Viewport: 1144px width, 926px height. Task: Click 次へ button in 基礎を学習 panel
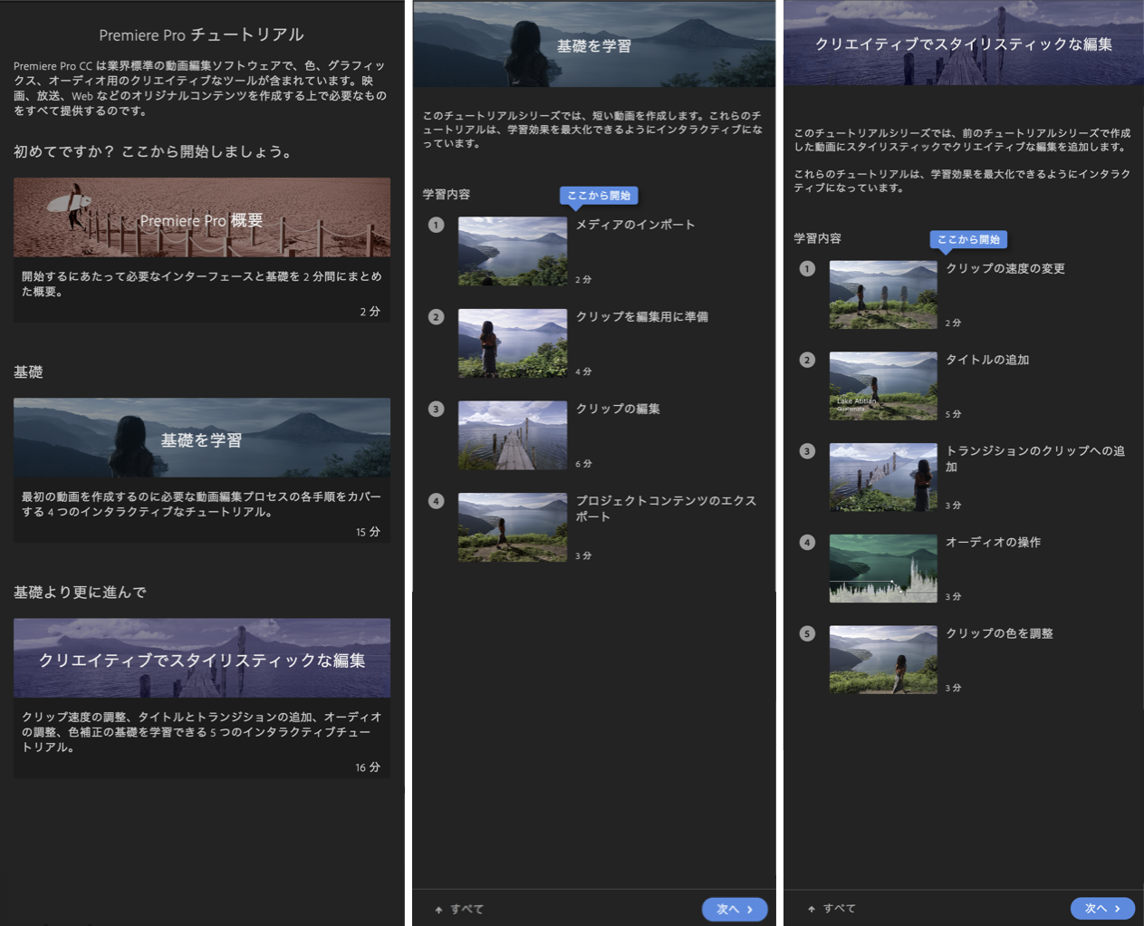coord(735,909)
